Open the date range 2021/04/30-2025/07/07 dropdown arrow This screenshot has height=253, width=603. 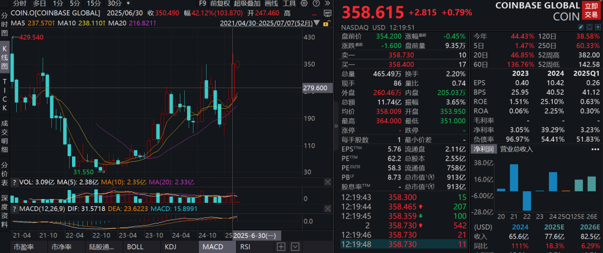pyautogui.click(x=317, y=23)
